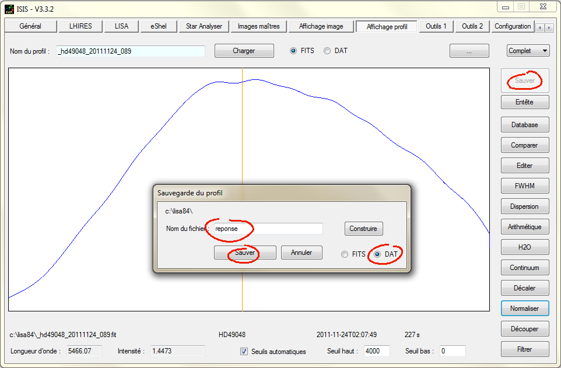
Task: Click Sauver in the save profile dialog
Action: (244, 253)
